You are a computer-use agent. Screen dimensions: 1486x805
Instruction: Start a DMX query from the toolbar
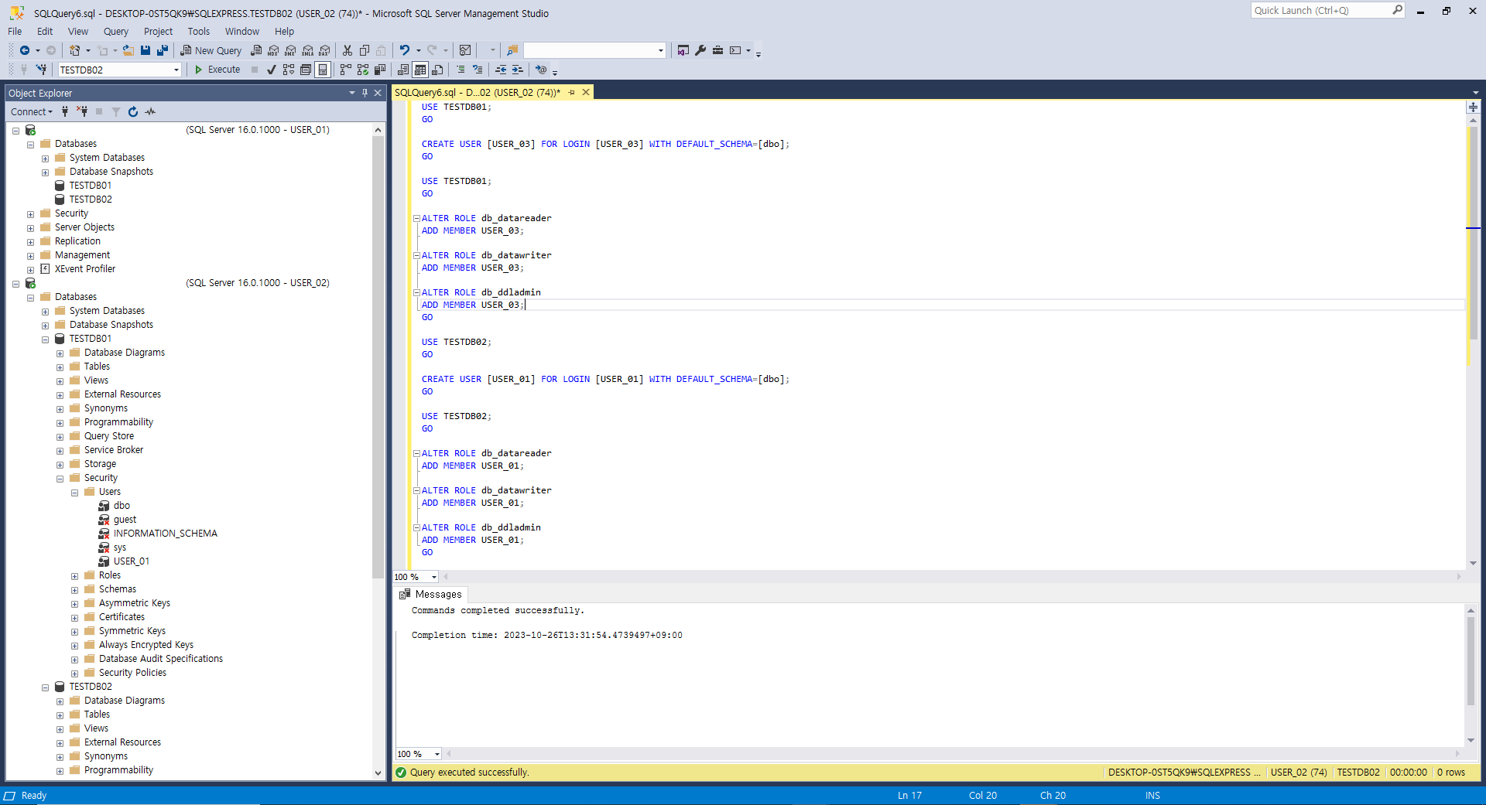[290, 50]
